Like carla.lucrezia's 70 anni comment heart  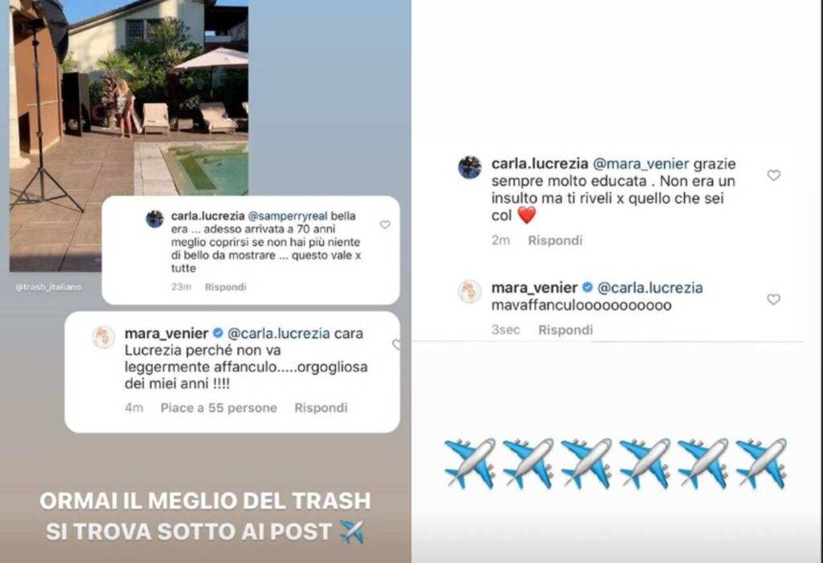pyautogui.click(x=385, y=224)
